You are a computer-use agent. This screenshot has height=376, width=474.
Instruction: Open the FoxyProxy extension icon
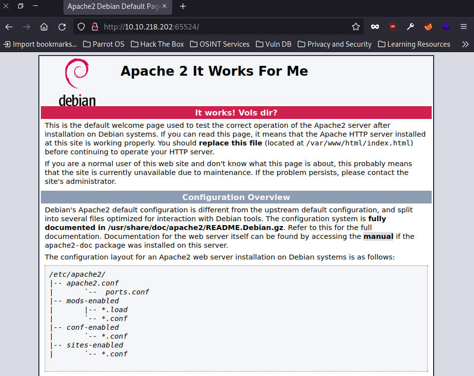(428, 27)
